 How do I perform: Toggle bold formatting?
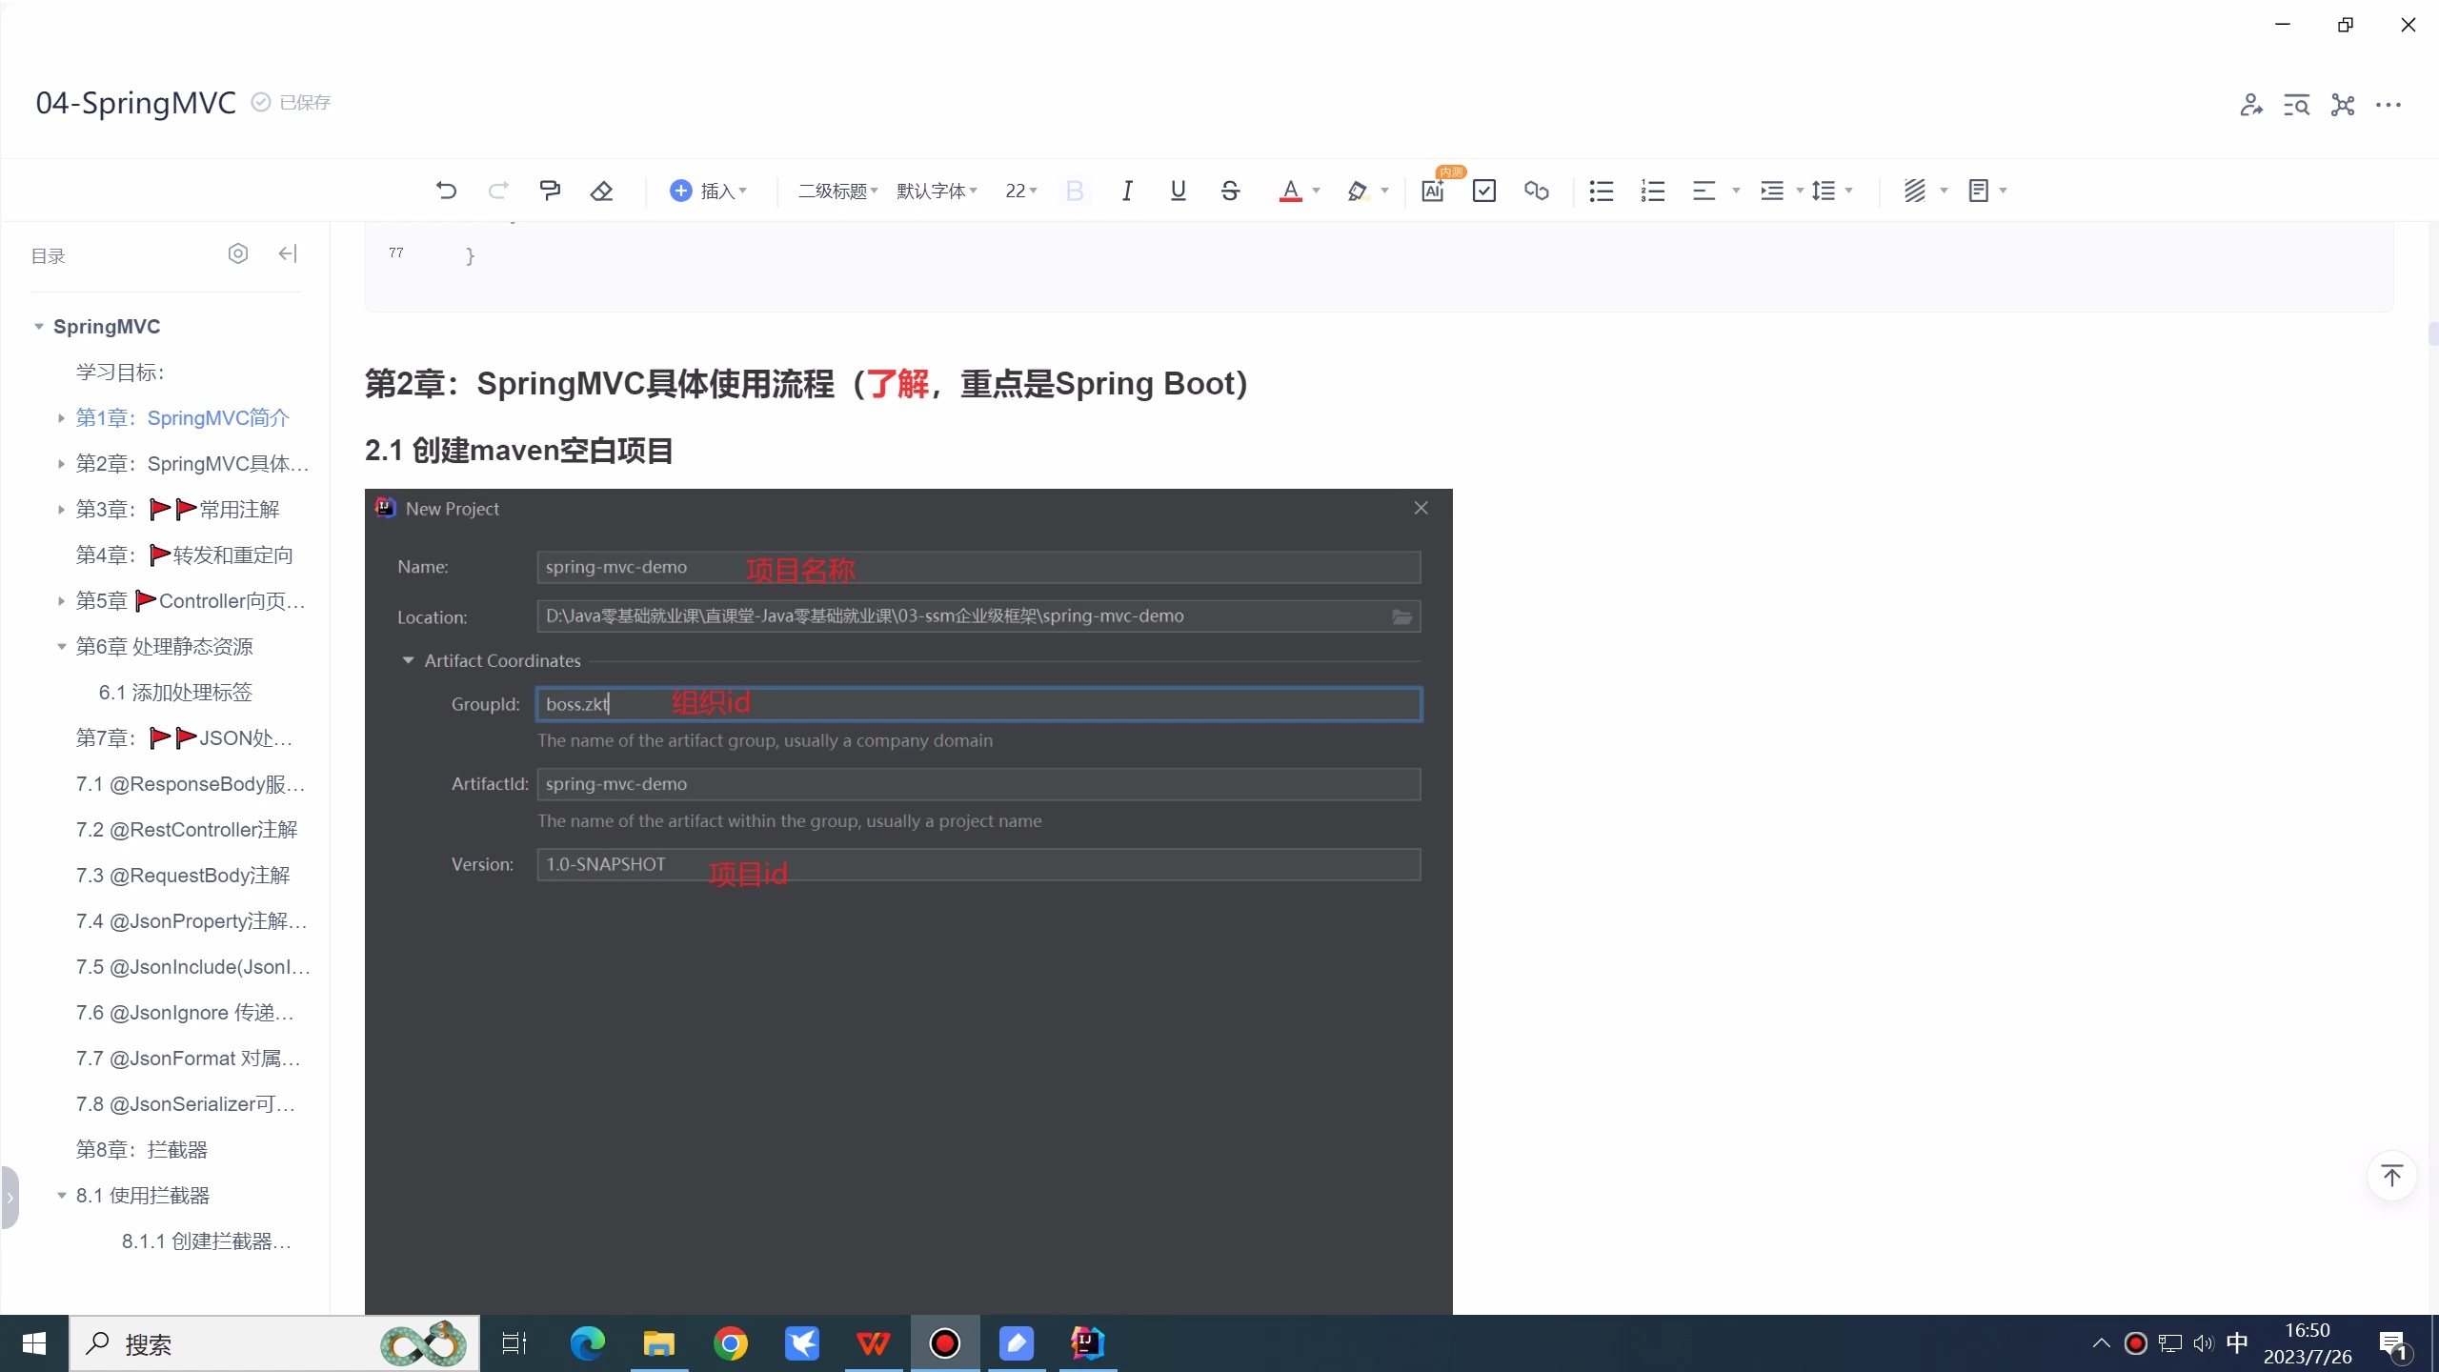[1074, 191]
